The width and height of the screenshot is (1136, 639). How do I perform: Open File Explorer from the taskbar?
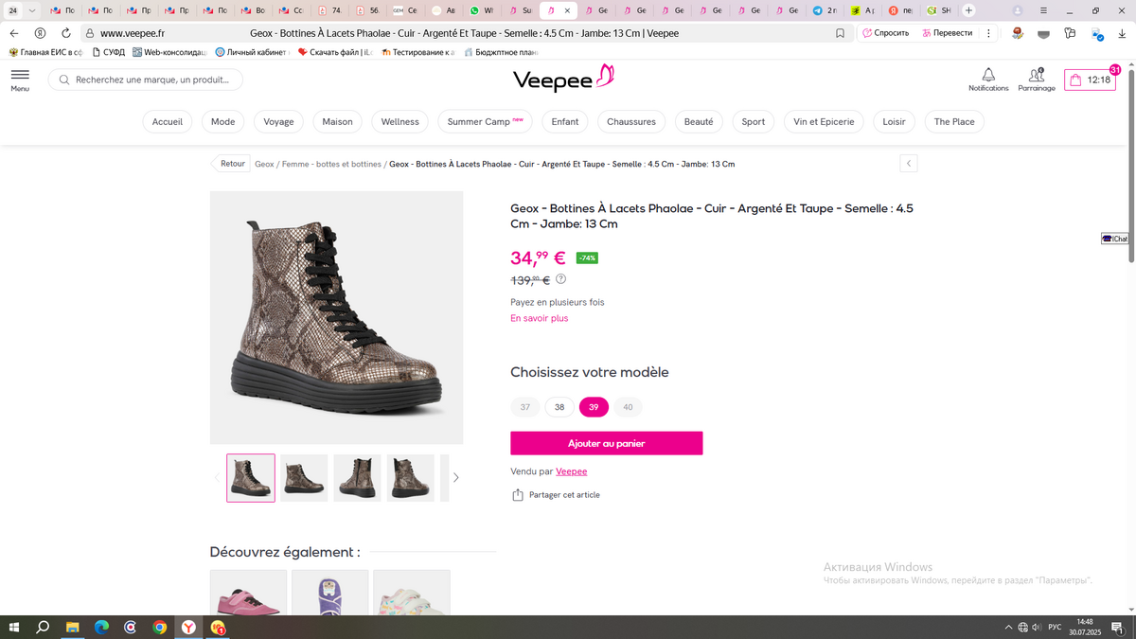72,627
